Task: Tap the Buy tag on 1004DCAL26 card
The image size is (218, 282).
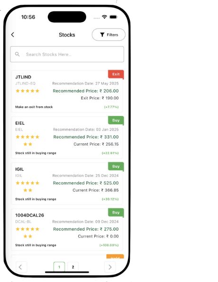Action: [x=116, y=212]
